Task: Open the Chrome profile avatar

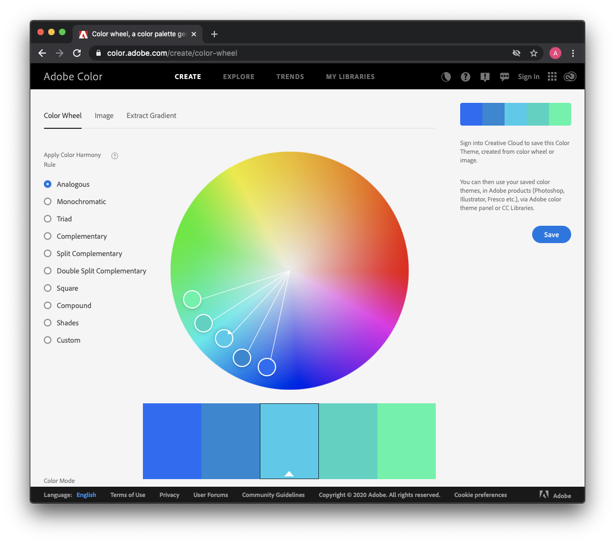Action: pos(555,53)
